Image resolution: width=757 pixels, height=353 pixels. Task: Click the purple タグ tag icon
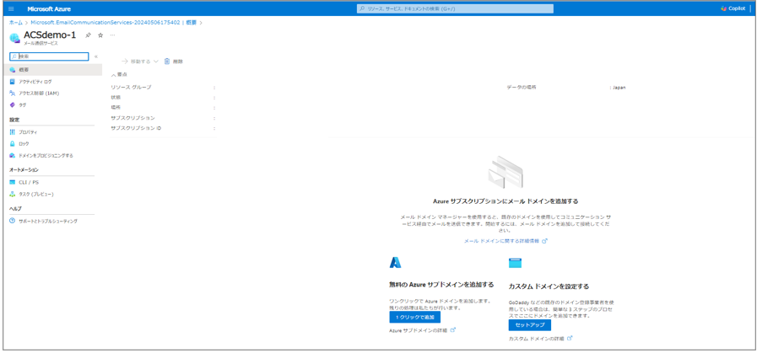13,104
